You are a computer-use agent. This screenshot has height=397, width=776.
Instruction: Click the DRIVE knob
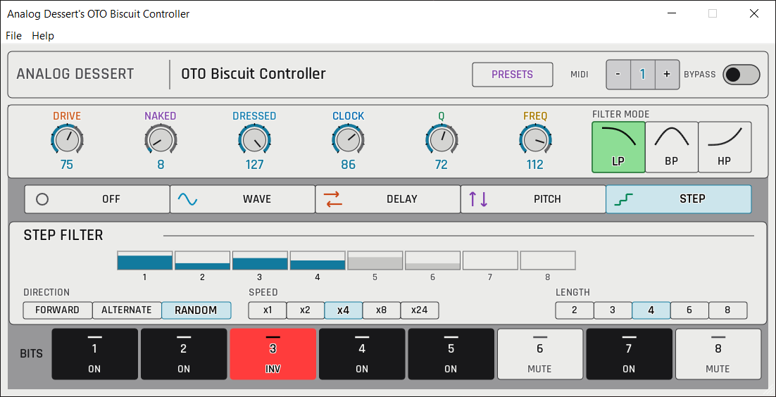(x=67, y=139)
